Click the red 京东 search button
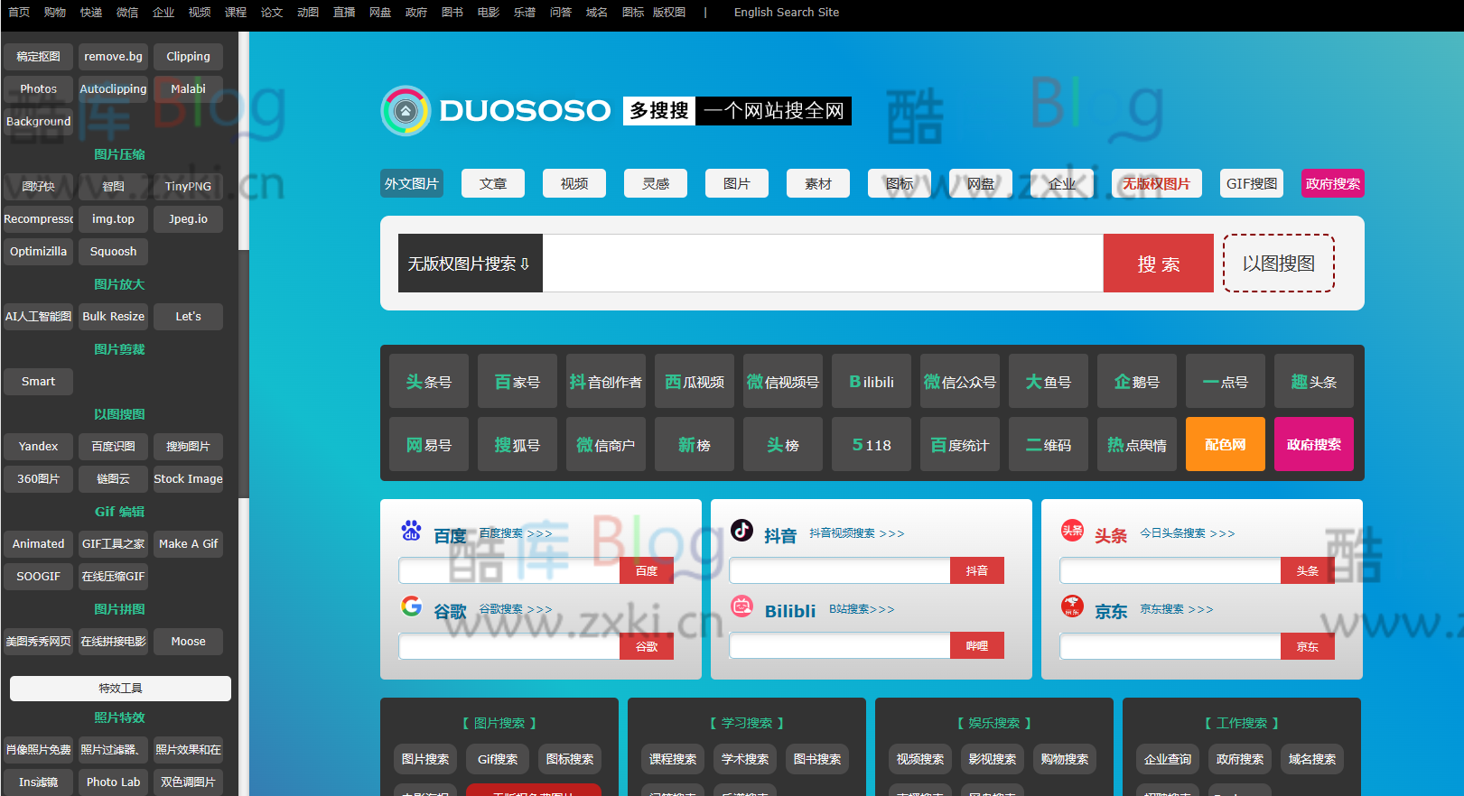Screen dimensions: 1464x796 click(x=1308, y=646)
